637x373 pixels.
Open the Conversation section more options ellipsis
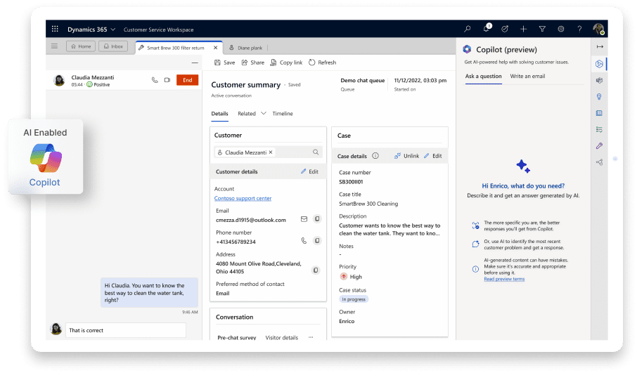[x=310, y=337]
